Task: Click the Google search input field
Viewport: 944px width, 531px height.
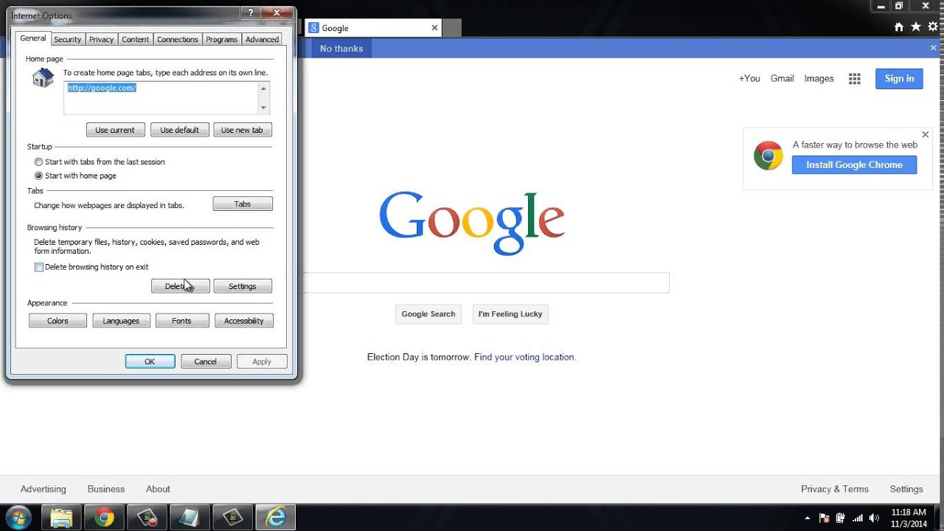Action: [485, 282]
